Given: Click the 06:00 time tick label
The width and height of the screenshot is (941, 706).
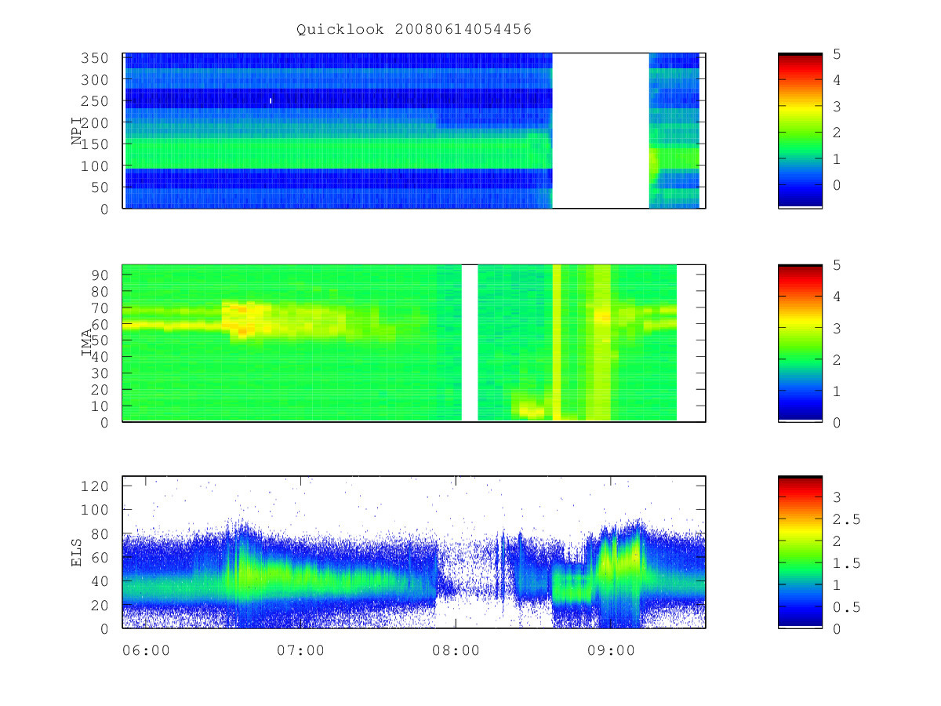Looking at the screenshot, I should (x=146, y=650).
